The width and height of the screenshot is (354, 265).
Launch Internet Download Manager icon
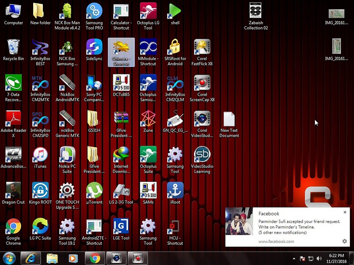121,155
